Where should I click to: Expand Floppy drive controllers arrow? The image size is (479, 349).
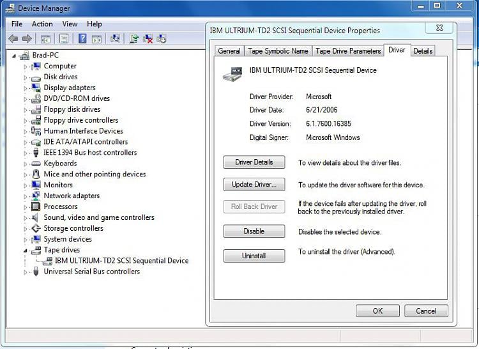26,121
